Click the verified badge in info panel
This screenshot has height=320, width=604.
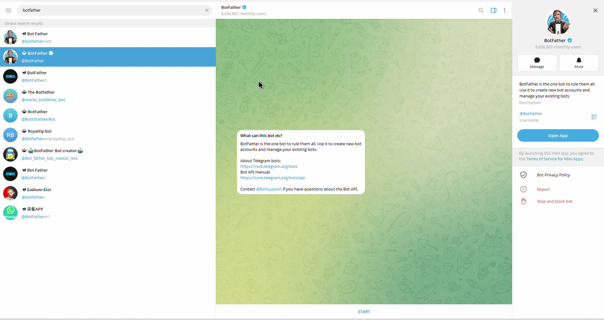click(x=570, y=41)
